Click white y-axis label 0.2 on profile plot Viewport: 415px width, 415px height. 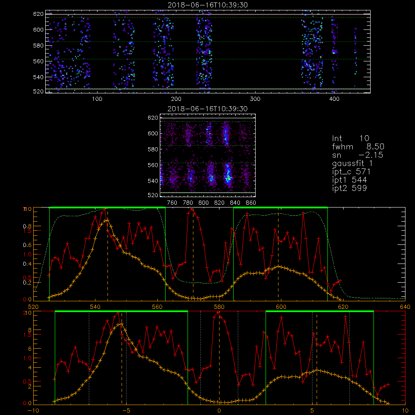tap(27, 283)
